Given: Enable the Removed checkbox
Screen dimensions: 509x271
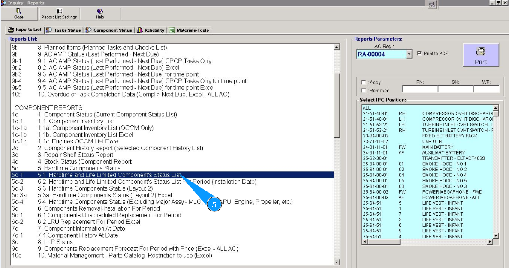Looking at the screenshot, I should pyautogui.click(x=364, y=90).
